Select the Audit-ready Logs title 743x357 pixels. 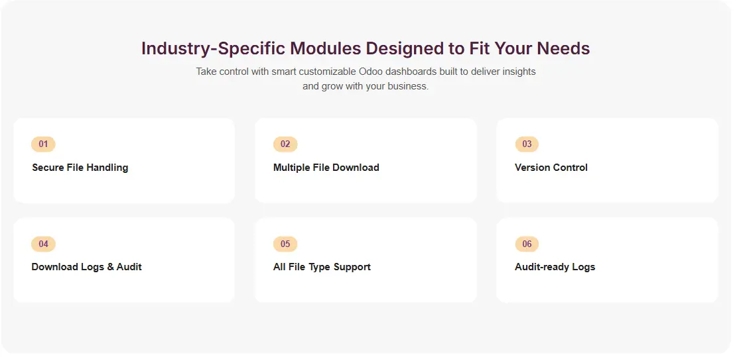pos(555,267)
